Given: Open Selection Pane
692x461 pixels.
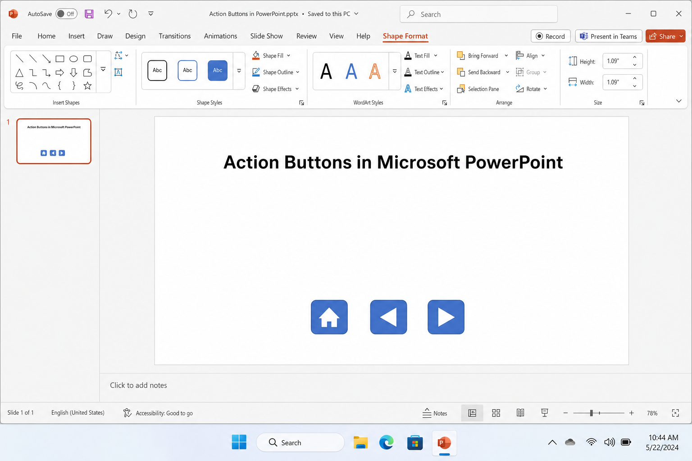Looking at the screenshot, I should pos(478,89).
